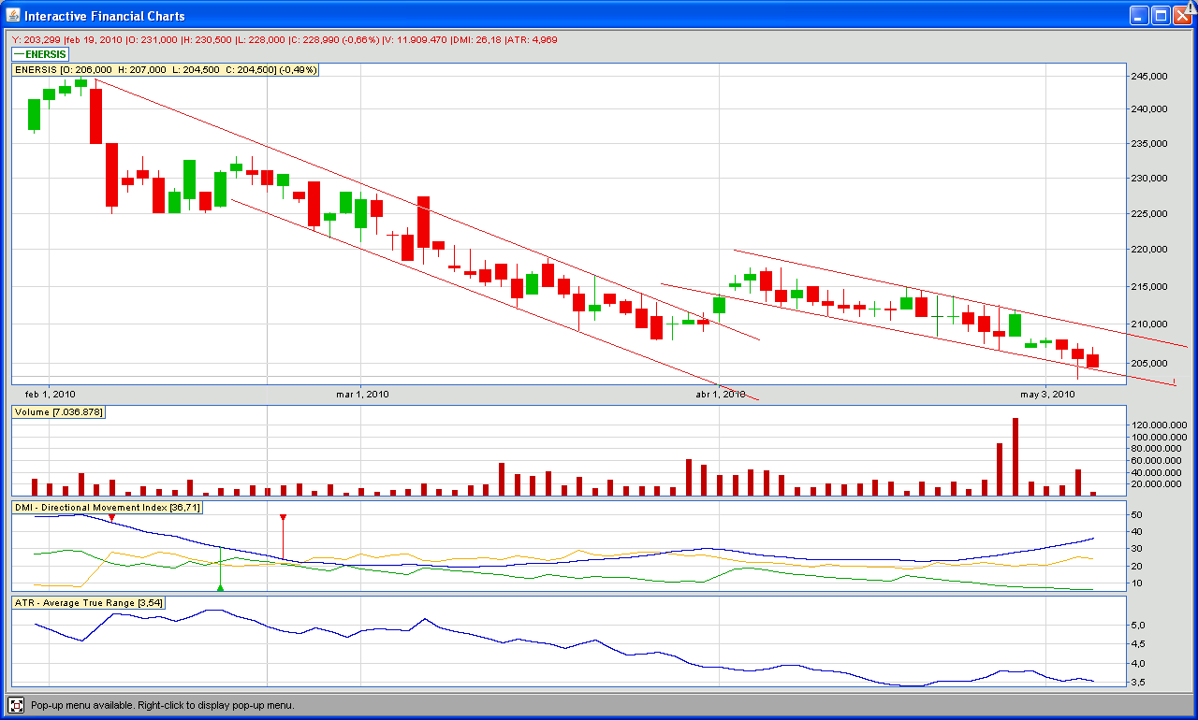Click the pop-up menu icon in status bar

(16, 705)
